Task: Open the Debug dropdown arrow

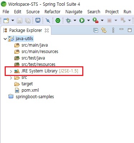Action: 75,20
